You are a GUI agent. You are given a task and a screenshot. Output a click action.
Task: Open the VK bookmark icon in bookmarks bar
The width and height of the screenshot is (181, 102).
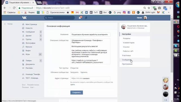click(x=87, y=12)
